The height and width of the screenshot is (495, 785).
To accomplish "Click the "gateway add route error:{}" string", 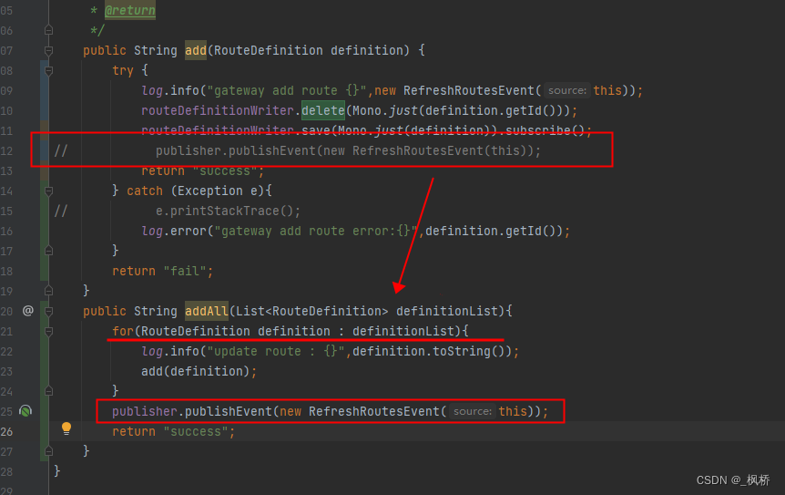I will [x=316, y=231].
